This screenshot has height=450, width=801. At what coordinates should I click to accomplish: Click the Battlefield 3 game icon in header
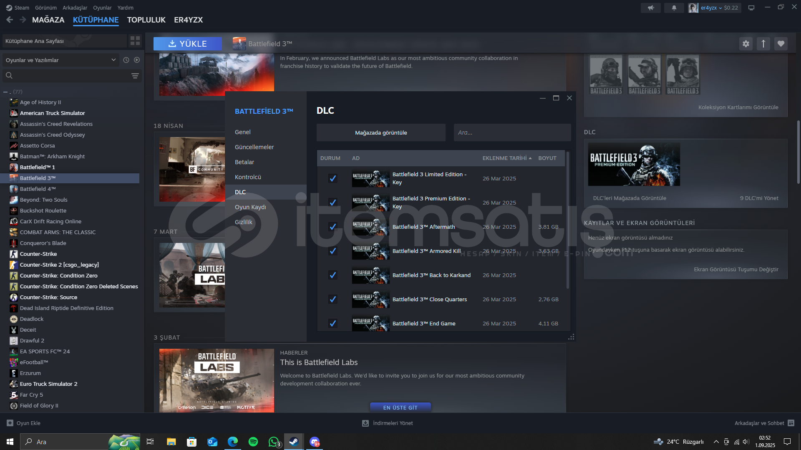[239, 44]
